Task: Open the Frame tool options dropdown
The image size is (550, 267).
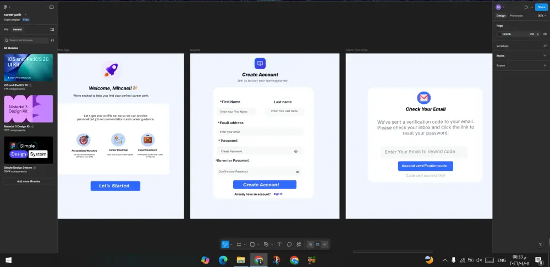Action: point(245,244)
